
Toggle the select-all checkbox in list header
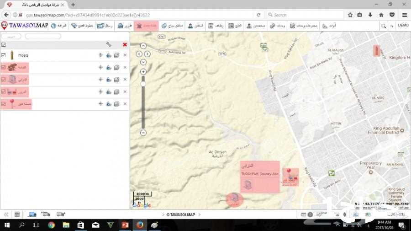3,45
